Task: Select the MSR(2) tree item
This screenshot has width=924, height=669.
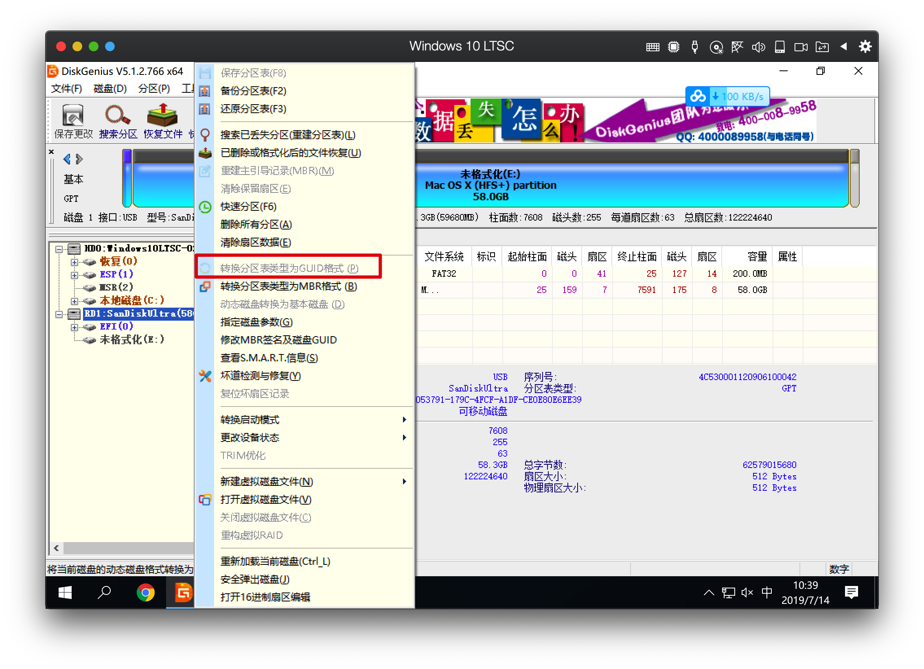Action: [x=116, y=287]
